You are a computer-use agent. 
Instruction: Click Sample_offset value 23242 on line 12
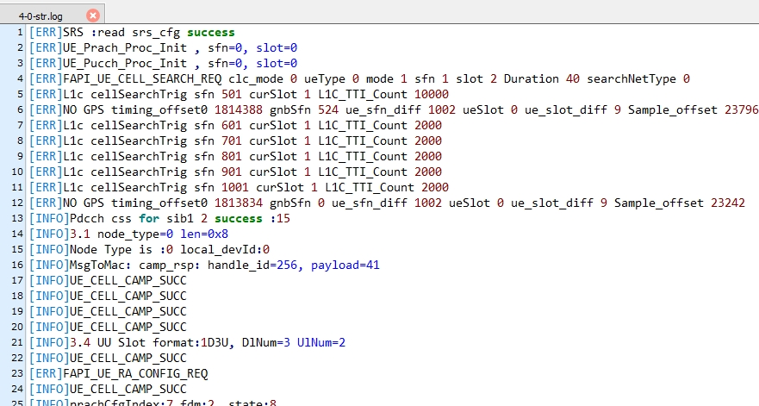pyautogui.click(x=727, y=203)
